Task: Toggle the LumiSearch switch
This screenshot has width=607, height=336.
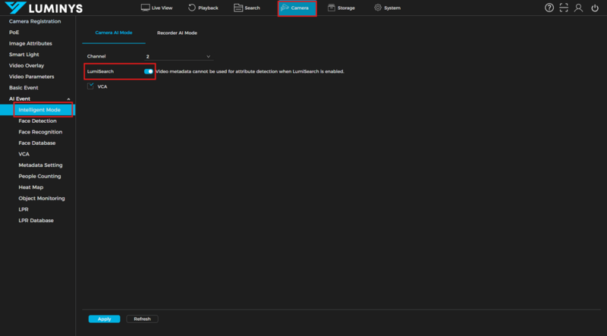Action: [x=148, y=71]
